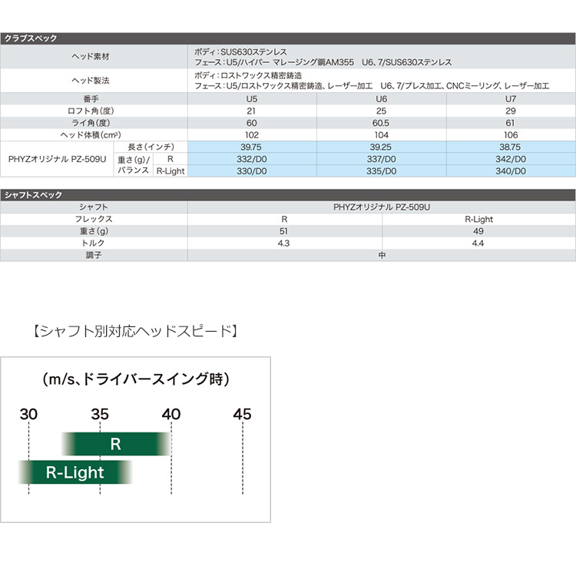Click the 60.5 lie angle value
576x576 pixels.
[x=382, y=122]
